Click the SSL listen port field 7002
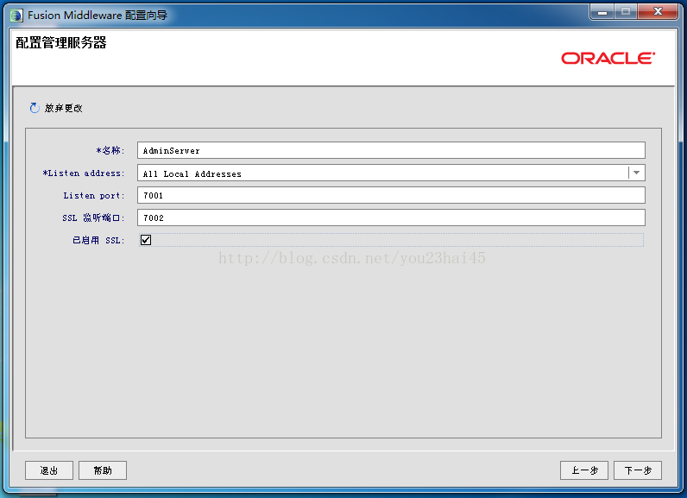Image resolution: width=687 pixels, height=498 pixels. (391, 217)
